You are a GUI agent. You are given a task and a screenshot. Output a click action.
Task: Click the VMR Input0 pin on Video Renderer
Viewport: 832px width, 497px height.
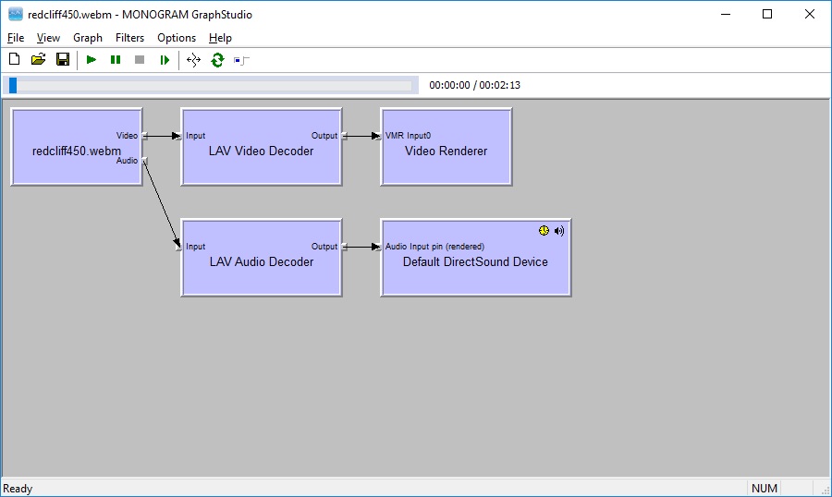(x=378, y=136)
